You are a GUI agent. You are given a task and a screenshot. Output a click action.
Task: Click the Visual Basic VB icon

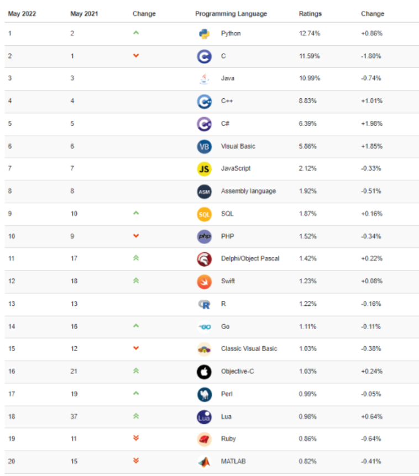(204, 146)
